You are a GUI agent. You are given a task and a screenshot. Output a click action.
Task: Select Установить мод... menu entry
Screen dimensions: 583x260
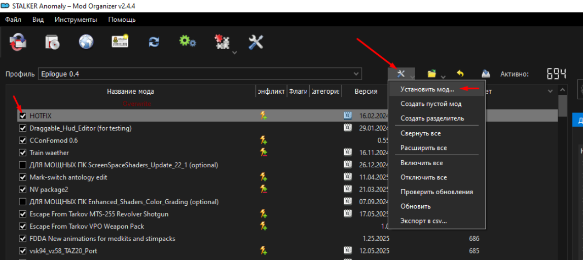tap(437, 89)
